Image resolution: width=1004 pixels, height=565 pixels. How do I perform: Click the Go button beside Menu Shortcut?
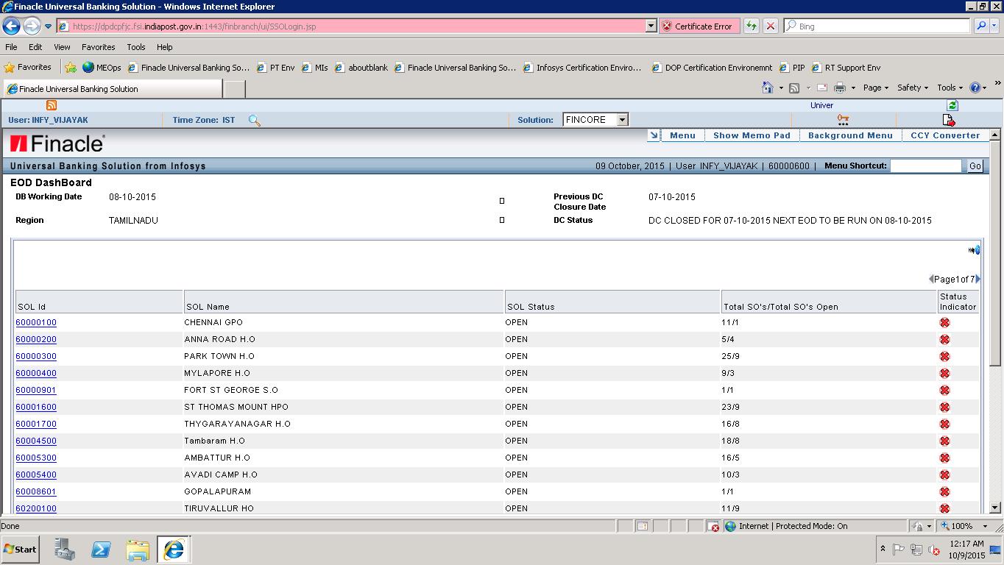pyautogui.click(x=975, y=166)
